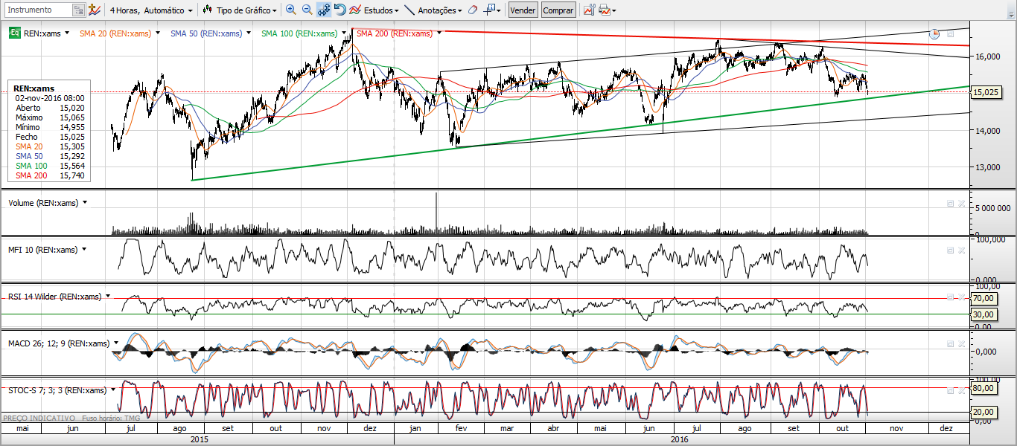The height and width of the screenshot is (446, 1017).
Task: Click the 16,000 price axis label
Action: coord(987,56)
